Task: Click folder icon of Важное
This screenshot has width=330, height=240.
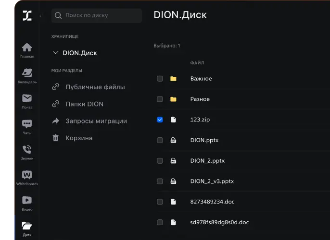Action: coord(173,79)
